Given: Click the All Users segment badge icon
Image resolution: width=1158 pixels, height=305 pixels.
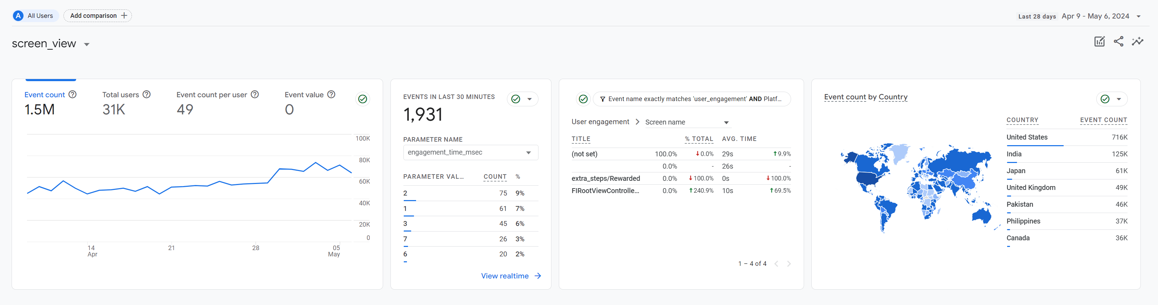Looking at the screenshot, I should click(18, 16).
